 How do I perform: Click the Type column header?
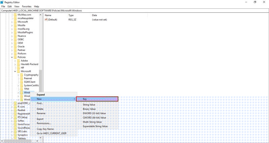click(x=71, y=15)
